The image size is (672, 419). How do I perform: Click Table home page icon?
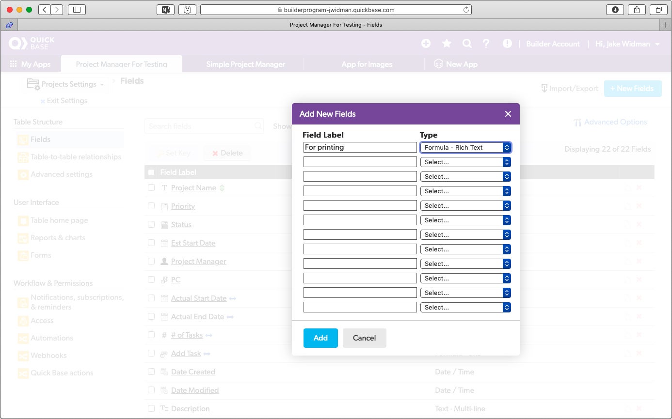click(23, 220)
